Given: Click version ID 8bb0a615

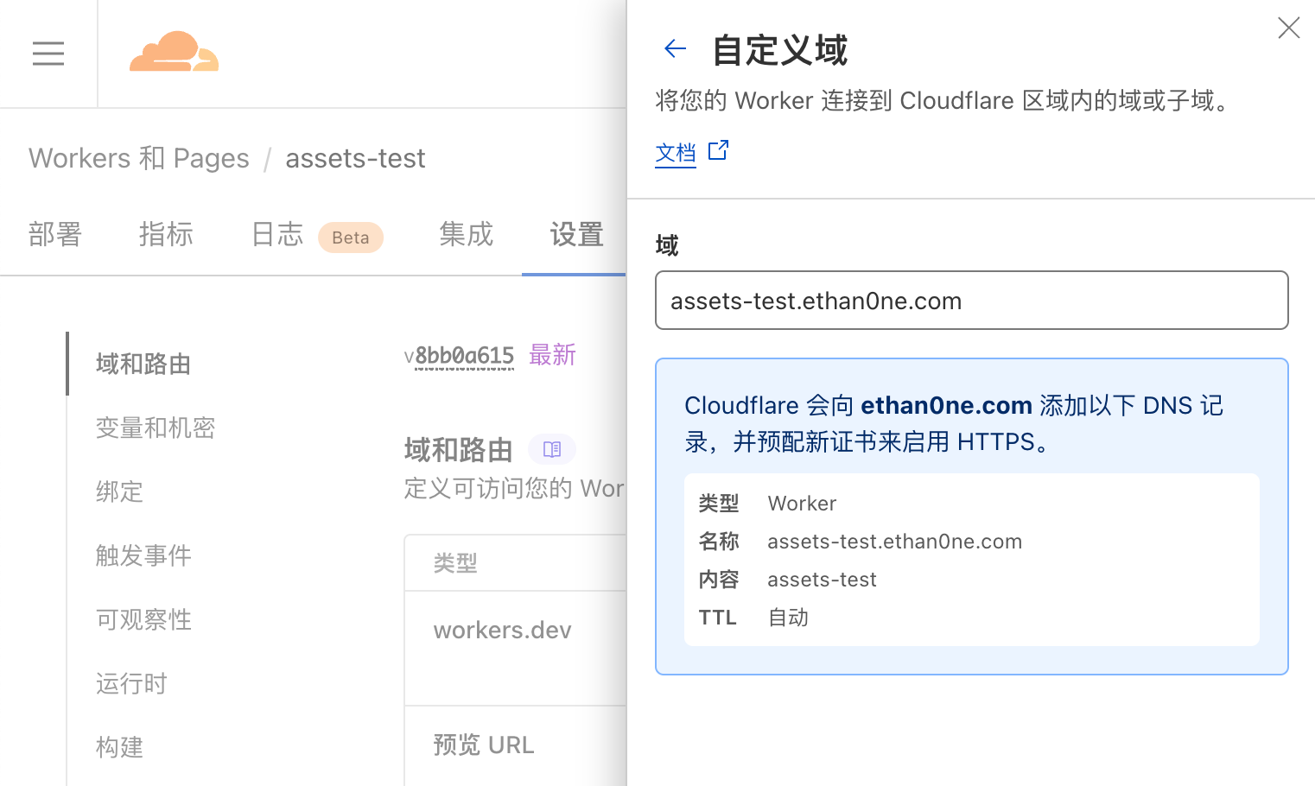Looking at the screenshot, I should (464, 356).
